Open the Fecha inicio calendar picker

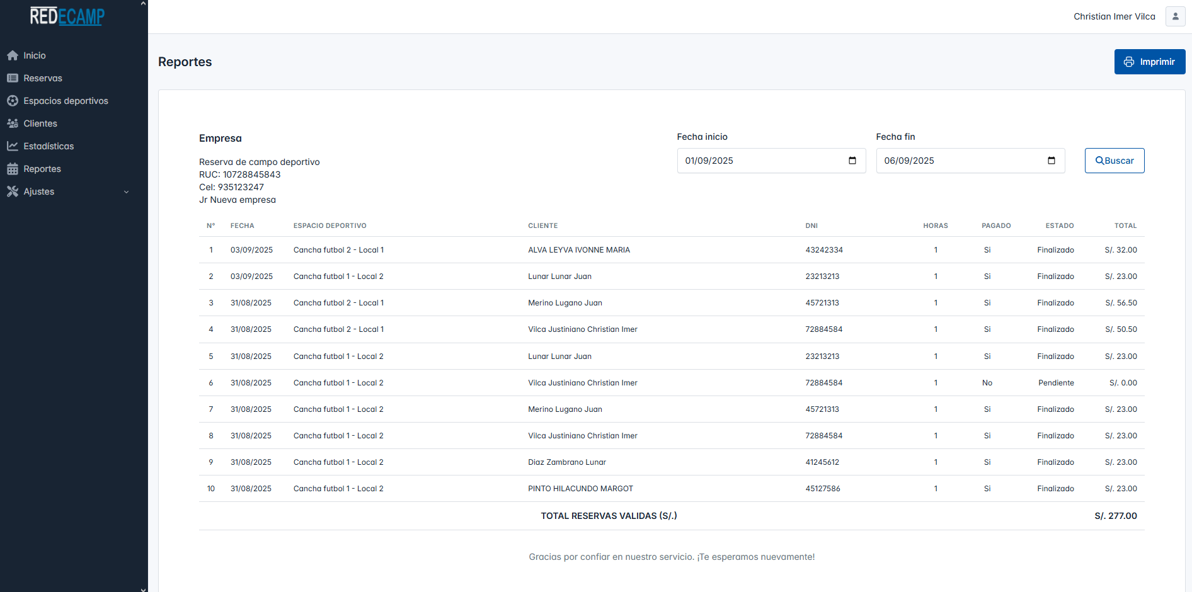coord(852,161)
